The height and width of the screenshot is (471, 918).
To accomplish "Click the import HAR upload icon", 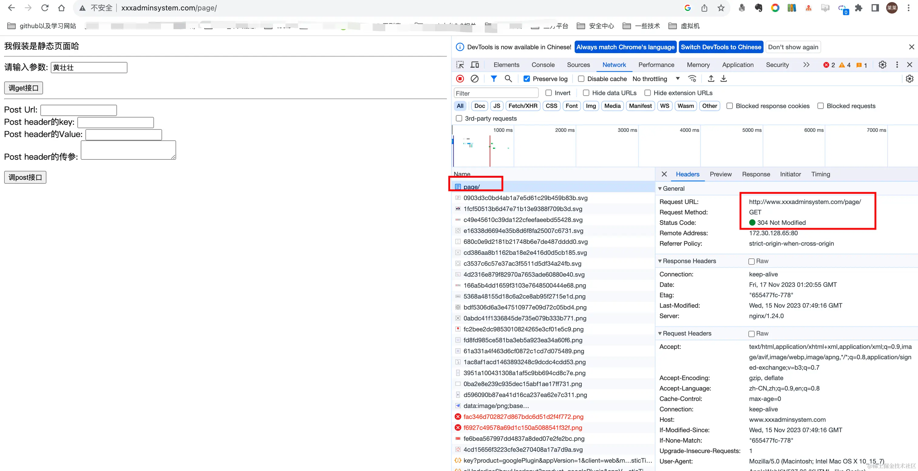I will [x=711, y=79].
